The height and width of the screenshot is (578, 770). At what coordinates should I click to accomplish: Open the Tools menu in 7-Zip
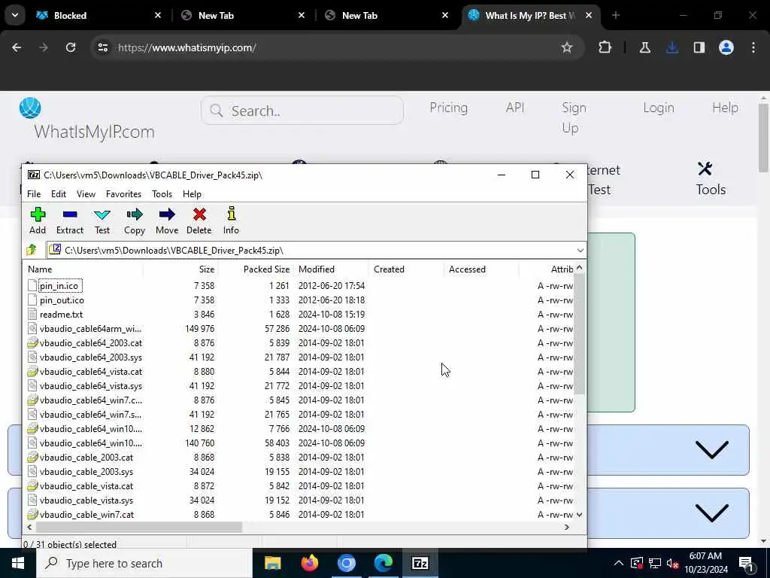pyautogui.click(x=162, y=194)
